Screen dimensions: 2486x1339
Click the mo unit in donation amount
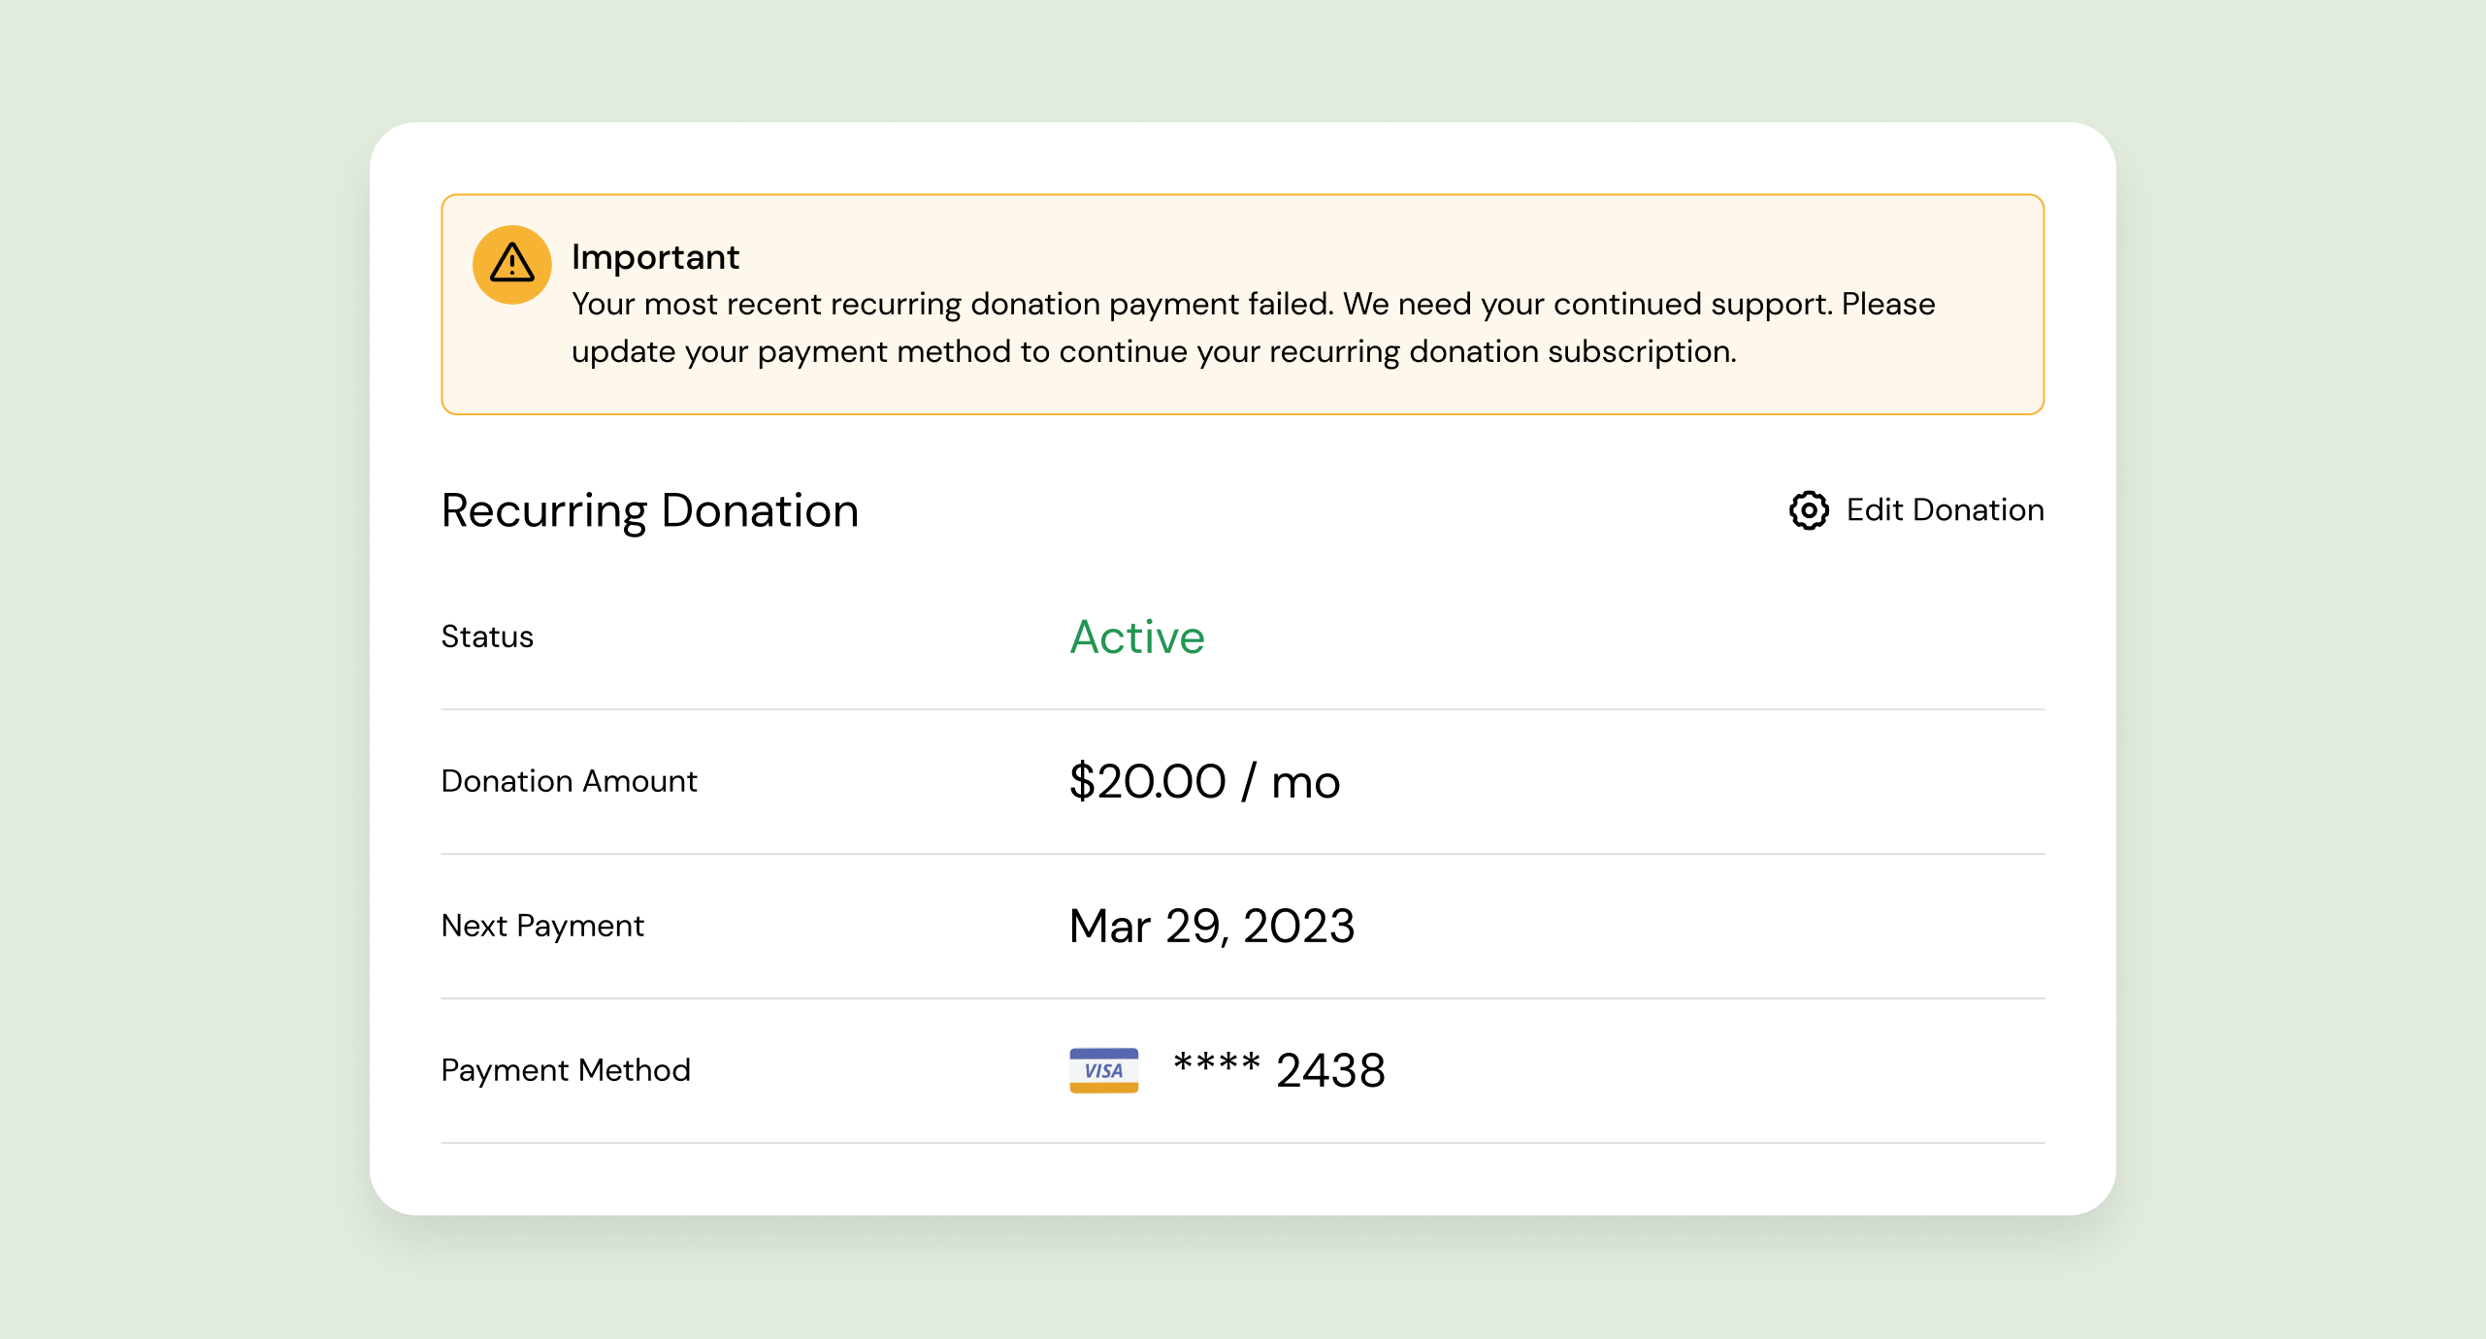pos(1305,784)
